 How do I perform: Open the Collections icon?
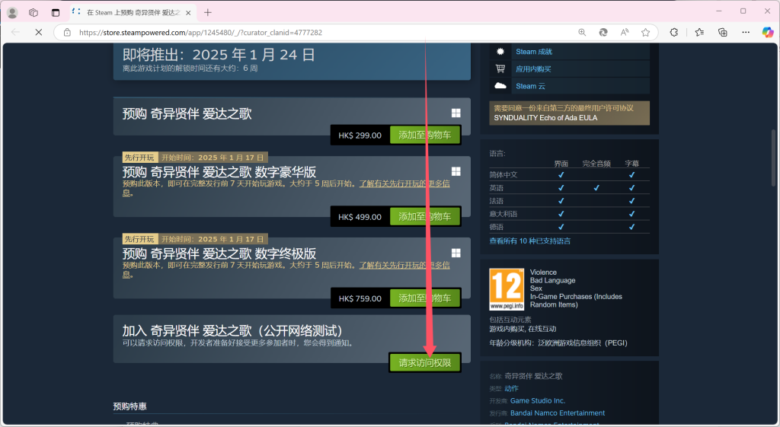(x=723, y=32)
